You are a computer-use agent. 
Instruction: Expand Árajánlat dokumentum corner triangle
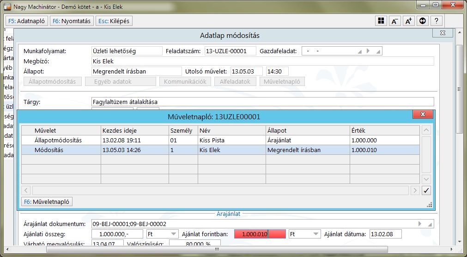tap(430, 225)
